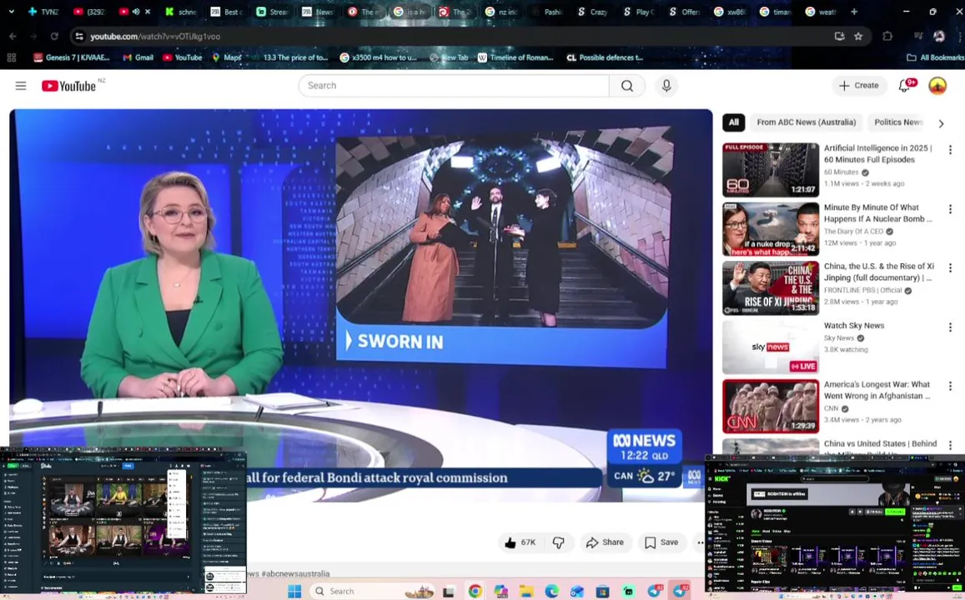
Task: Open the Windows Start menu
Action: pyautogui.click(x=294, y=592)
